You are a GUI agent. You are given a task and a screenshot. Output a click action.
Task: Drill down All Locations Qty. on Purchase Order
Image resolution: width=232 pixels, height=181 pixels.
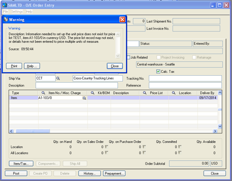tap(144, 153)
